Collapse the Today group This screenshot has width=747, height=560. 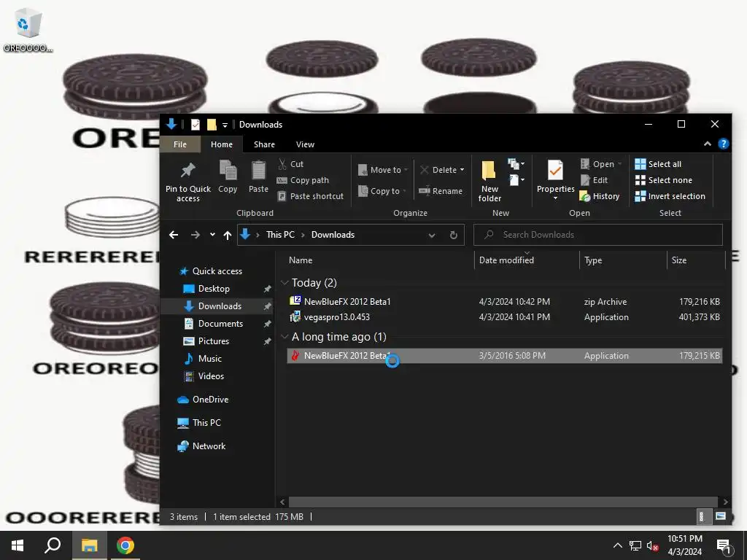point(285,283)
